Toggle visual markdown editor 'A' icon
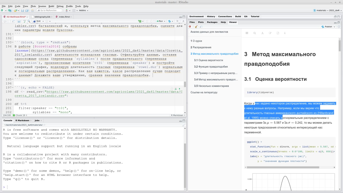This screenshot has width=343, height=193. 183,21
